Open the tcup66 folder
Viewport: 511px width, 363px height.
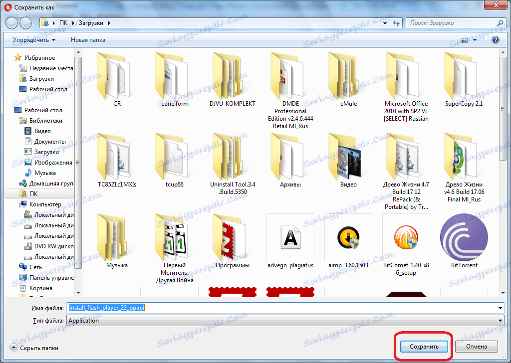[175, 160]
